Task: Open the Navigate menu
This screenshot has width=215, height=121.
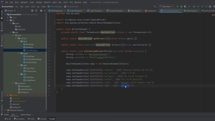Action: point(24,2)
